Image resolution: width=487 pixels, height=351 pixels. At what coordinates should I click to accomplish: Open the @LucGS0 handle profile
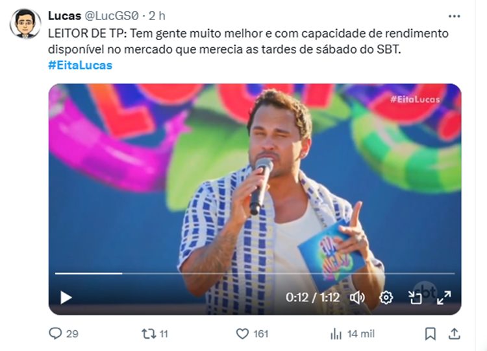[x=112, y=16]
